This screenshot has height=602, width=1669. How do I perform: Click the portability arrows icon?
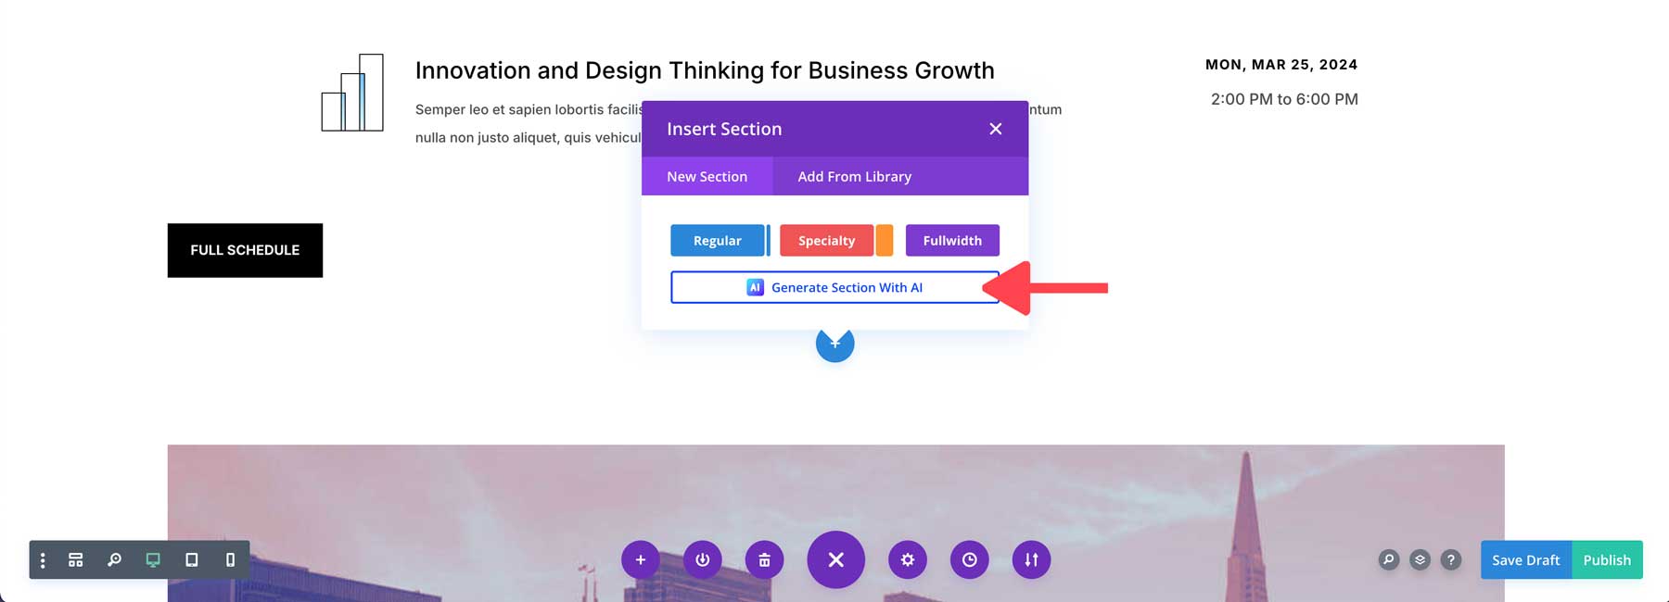pyautogui.click(x=1031, y=559)
